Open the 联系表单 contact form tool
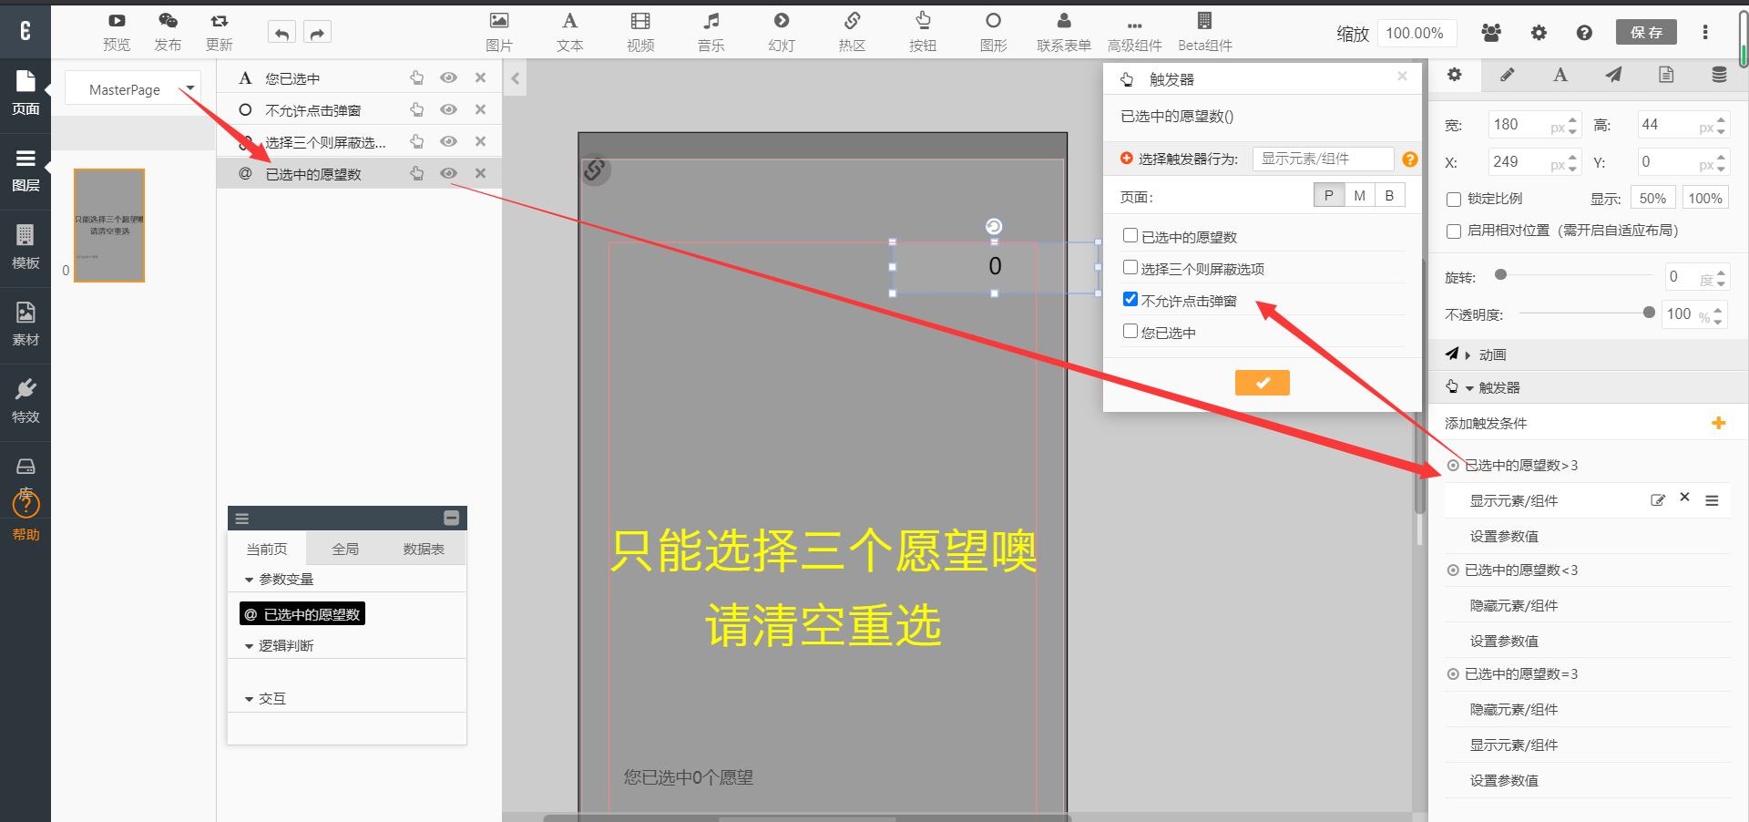This screenshot has height=822, width=1749. [1063, 31]
